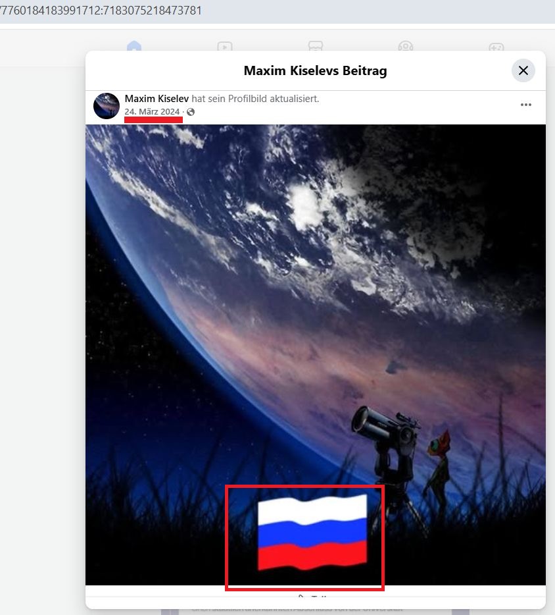This screenshot has width=555, height=615.
Task: Open the Marketplace storefront icon
Action: point(315,46)
